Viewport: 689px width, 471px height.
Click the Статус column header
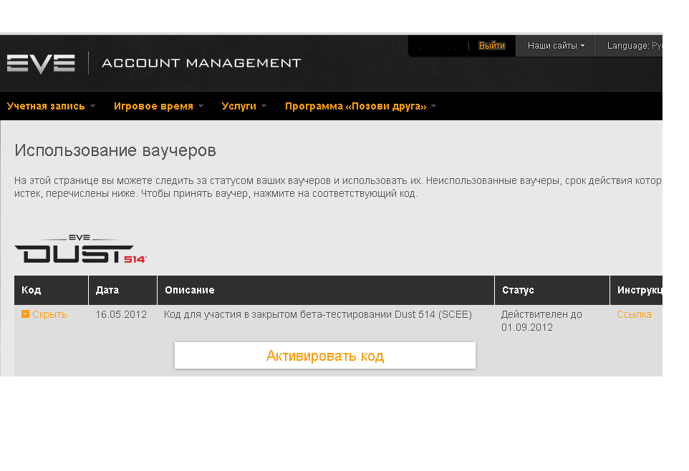[x=552, y=290]
